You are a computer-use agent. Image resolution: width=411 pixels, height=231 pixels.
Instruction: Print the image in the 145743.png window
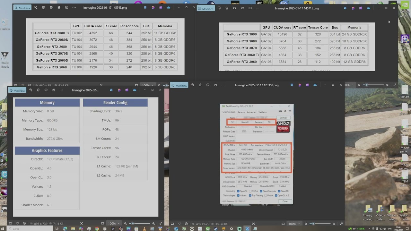(51, 7)
